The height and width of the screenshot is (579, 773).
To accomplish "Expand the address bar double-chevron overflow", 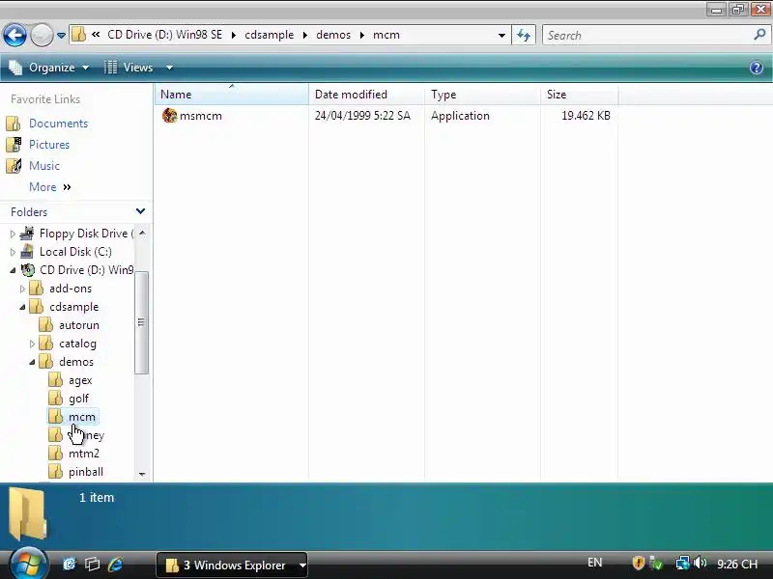I will (x=96, y=35).
